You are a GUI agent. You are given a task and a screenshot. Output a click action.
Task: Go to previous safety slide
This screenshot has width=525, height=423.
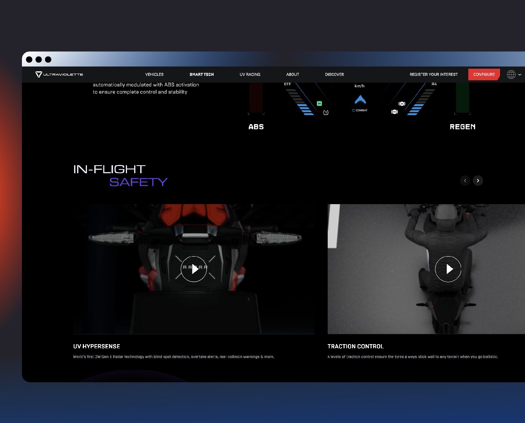tap(465, 180)
